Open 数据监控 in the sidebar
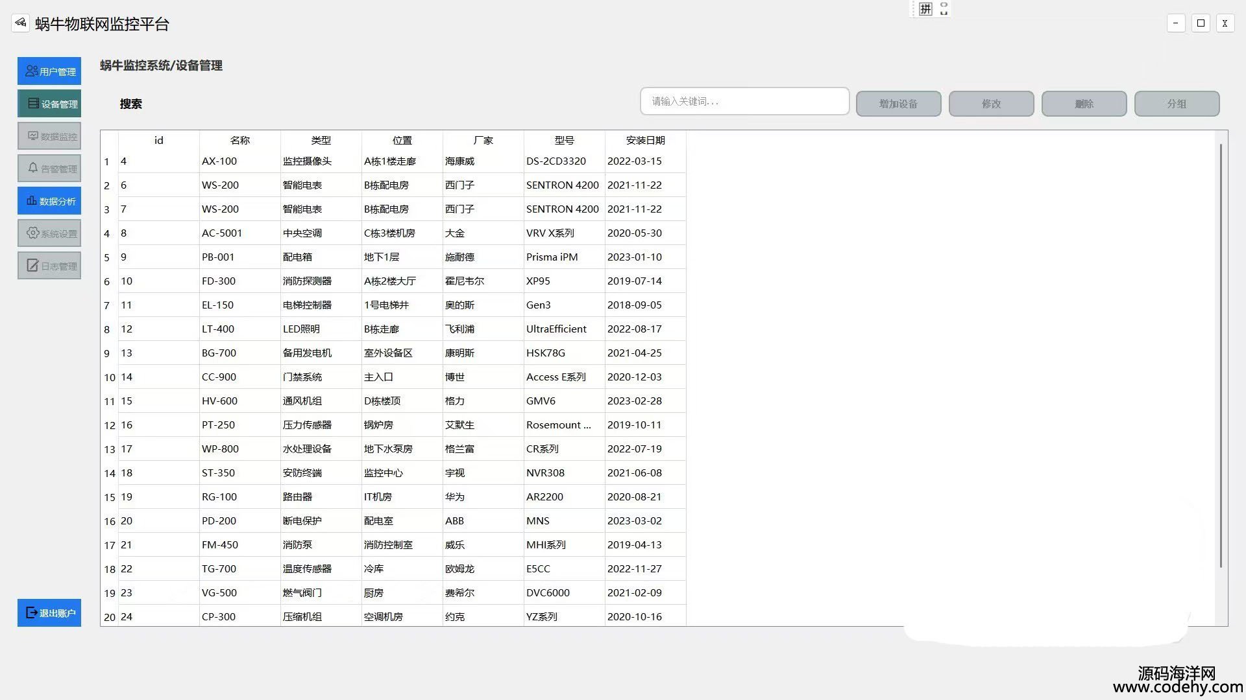1246x700 pixels. click(49, 136)
